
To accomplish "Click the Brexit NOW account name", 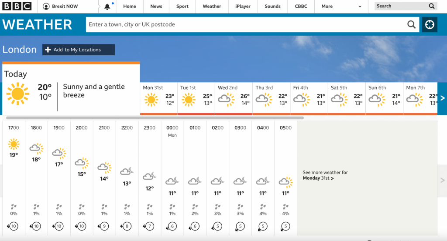I will (65, 6).
